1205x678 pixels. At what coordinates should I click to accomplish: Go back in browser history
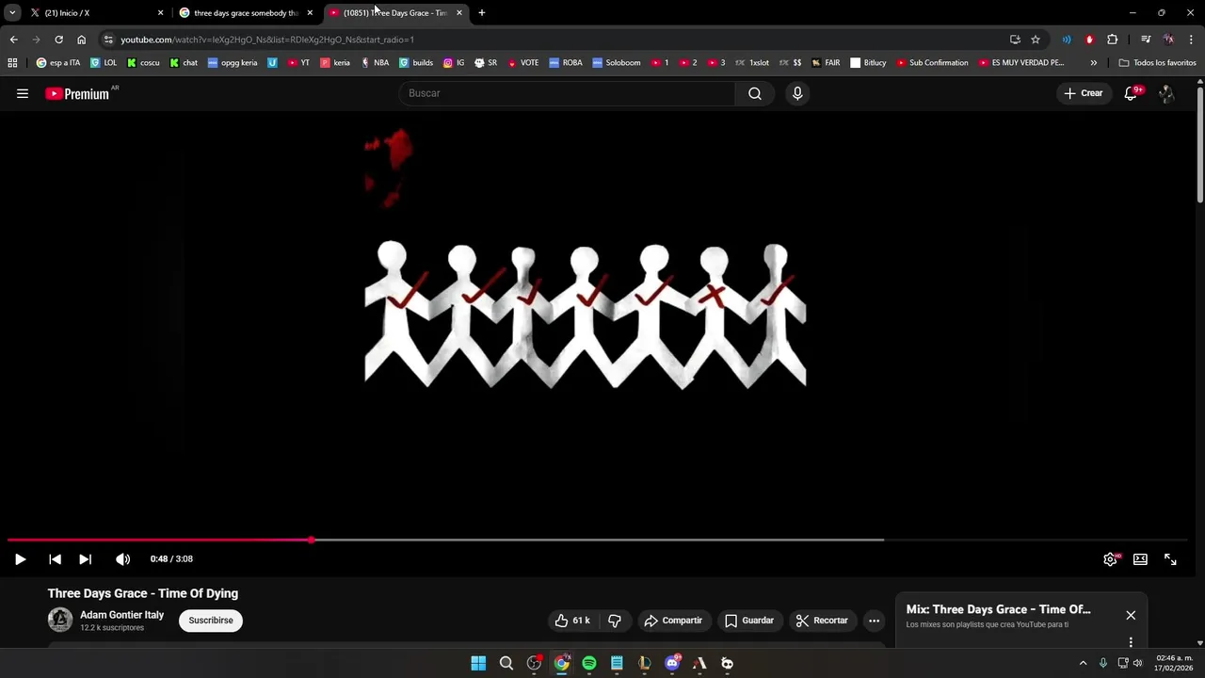[13, 40]
